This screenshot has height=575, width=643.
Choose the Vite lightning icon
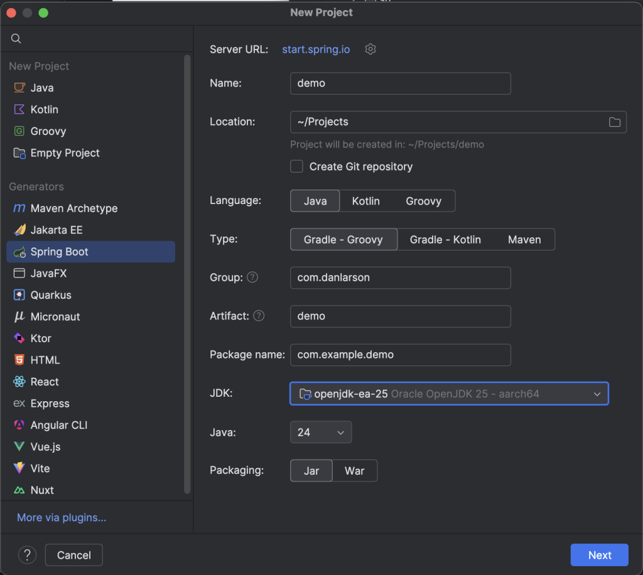tap(19, 468)
